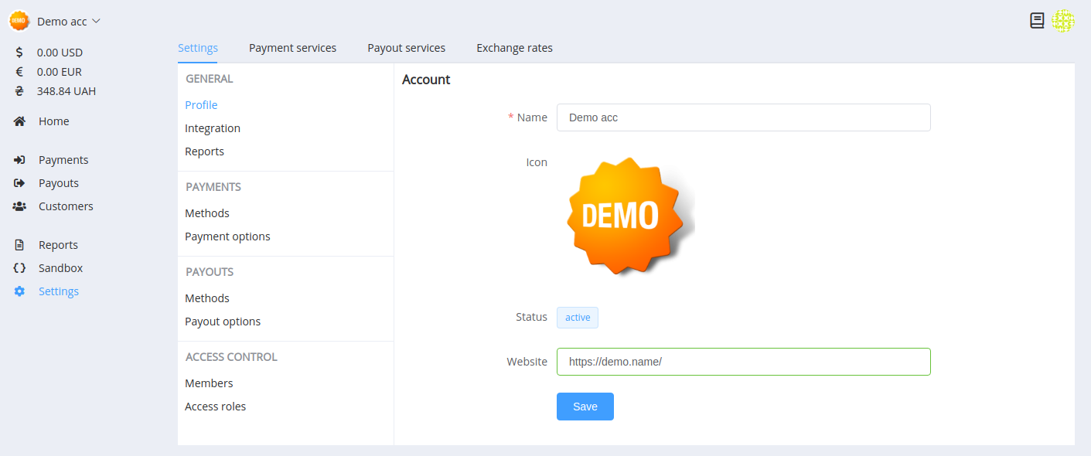Click the Website URL input field
The image size is (1091, 456).
[744, 362]
